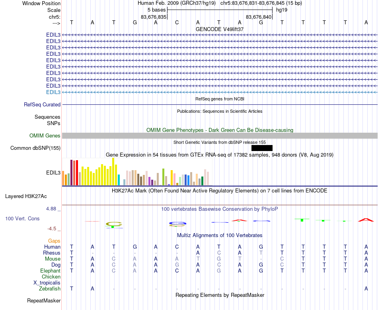This screenshot has height=310, width=378.
Task: Click Publications: Sequences in Scientific Articles title
Action: (x=220, y=111)
